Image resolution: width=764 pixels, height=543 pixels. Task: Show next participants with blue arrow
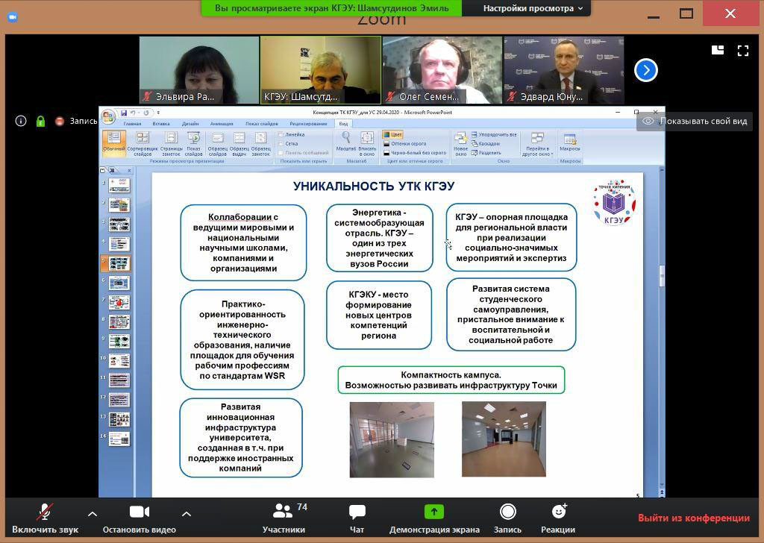click(x=646, y=70)
